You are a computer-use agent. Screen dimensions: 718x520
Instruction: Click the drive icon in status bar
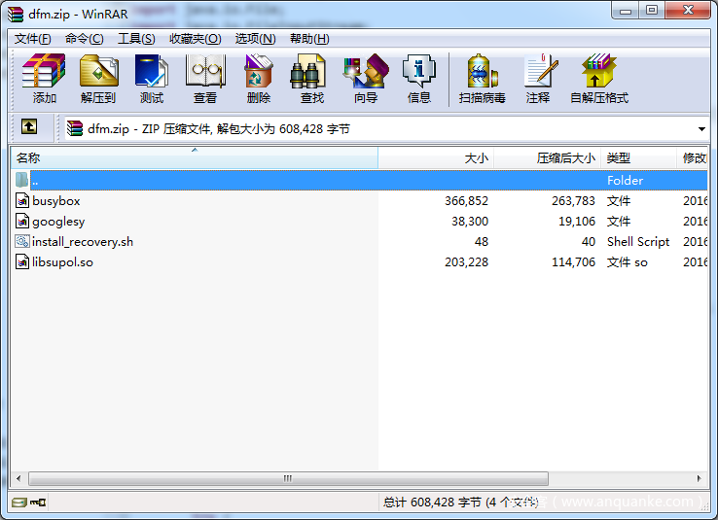coord(19,503)
